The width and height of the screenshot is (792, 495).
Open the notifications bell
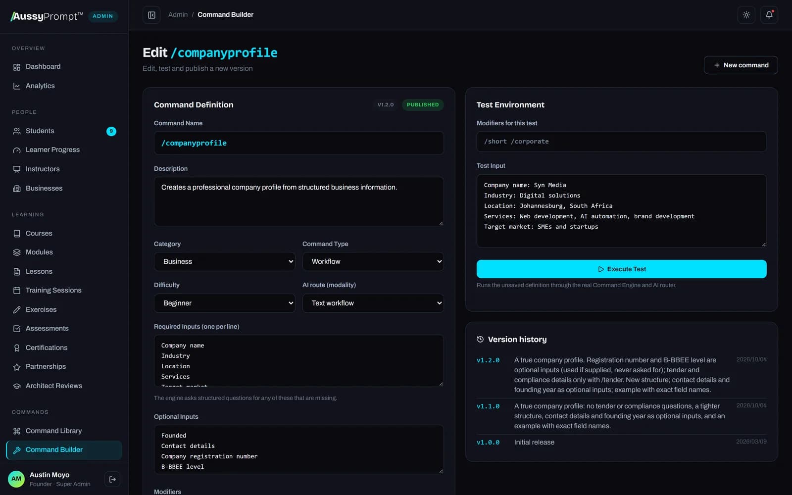(x=769, y=15)
